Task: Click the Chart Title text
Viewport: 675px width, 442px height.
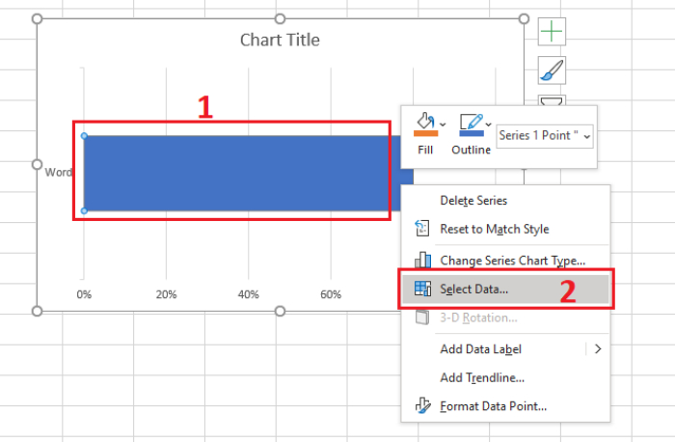Action: 280,41
